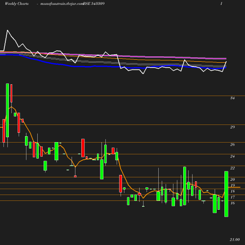Image resolution: width=245 pixels, height=245 pixels.
Task: Click the munafasutra website watermark text
Action: pos(62,3)
